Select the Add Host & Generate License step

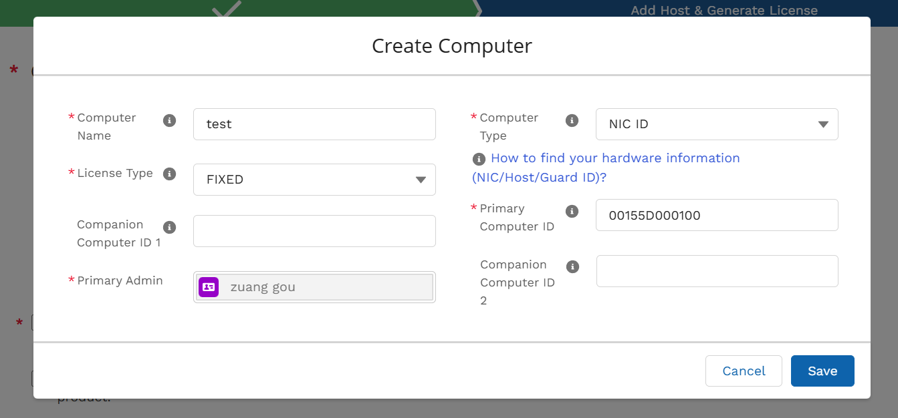(x=723, y=11)
